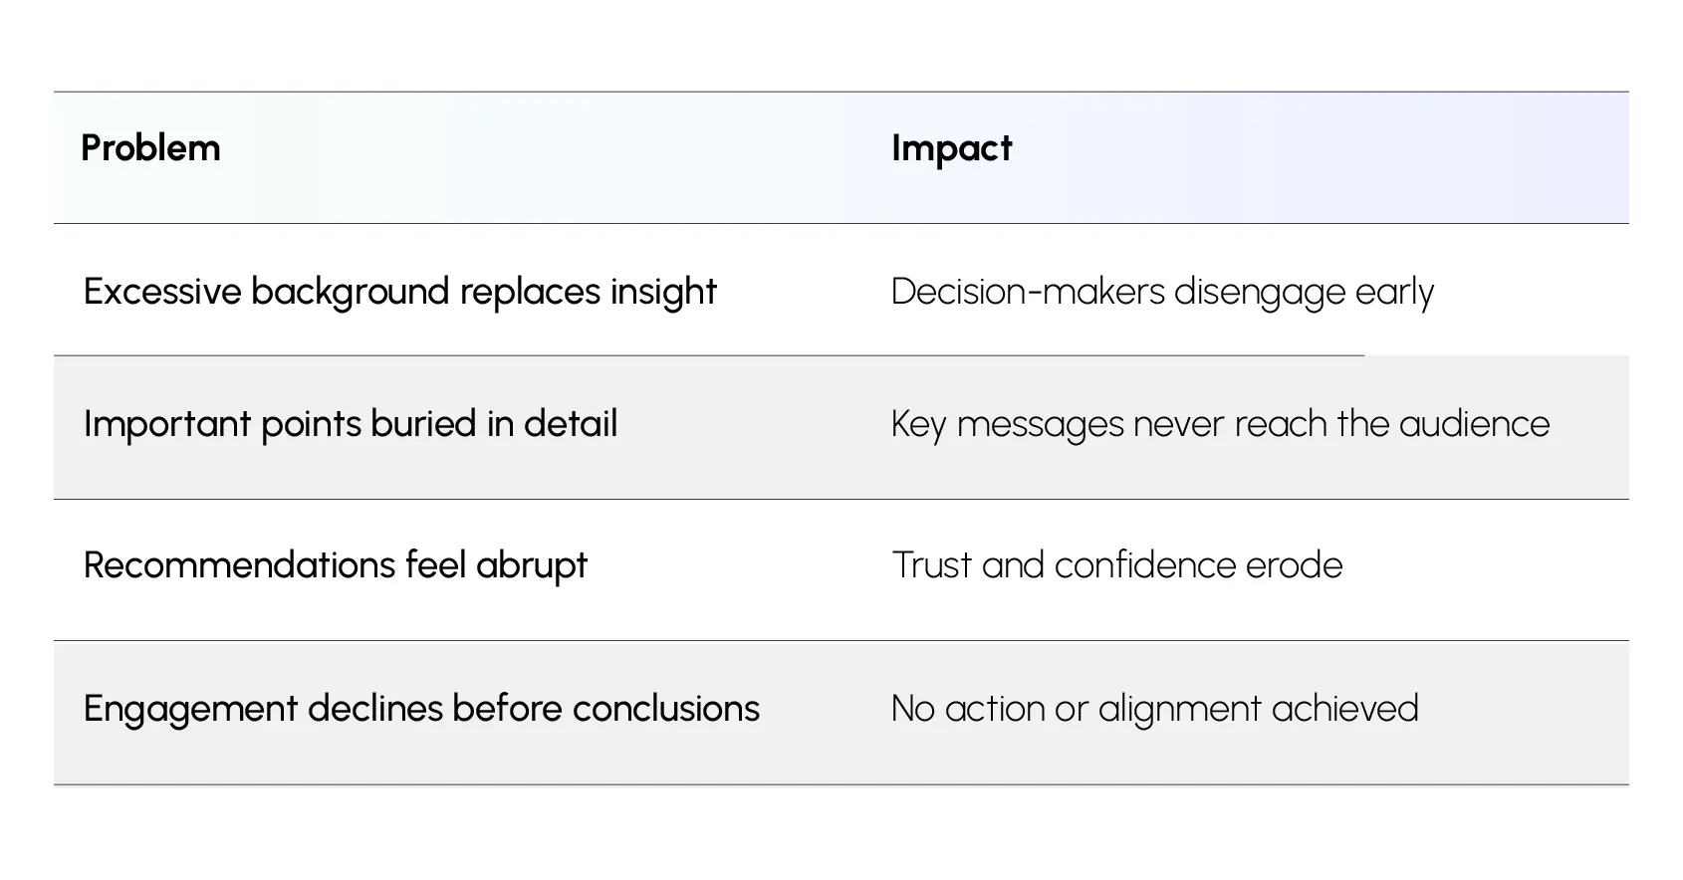Click the word "Excessive" in the first row

(162, 292)
